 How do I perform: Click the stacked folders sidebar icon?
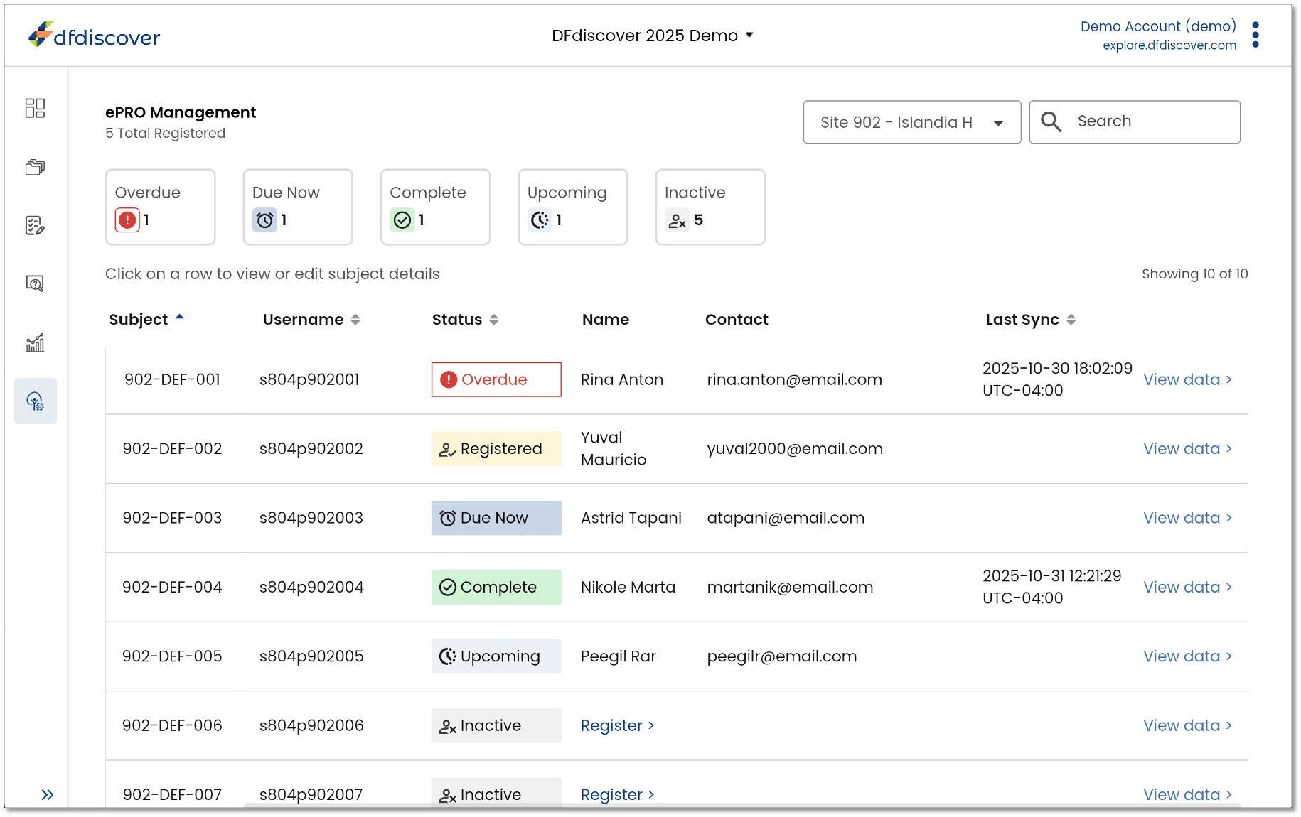coord(35,168)
